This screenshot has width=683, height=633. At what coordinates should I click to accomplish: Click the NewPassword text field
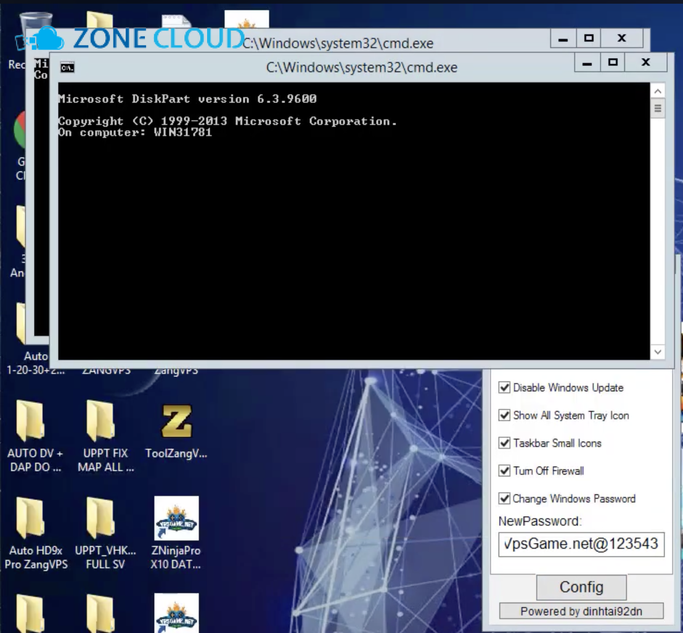click(x=581, y=544)
